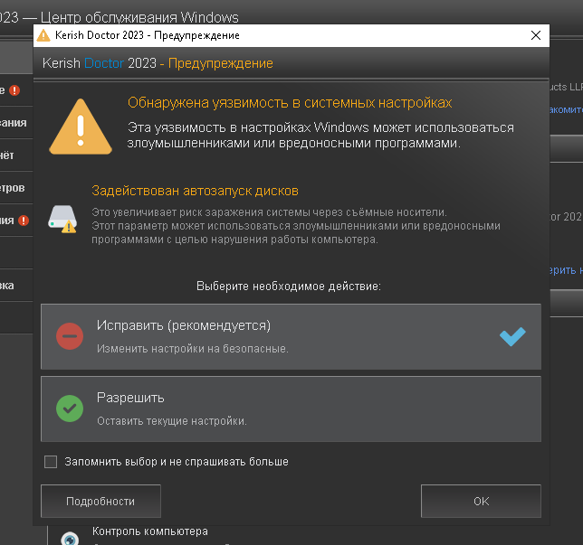This screenshot has height=545, width=583.
Task: Click the eye icon near 'Контроль компьютера'
Action: 70,539
